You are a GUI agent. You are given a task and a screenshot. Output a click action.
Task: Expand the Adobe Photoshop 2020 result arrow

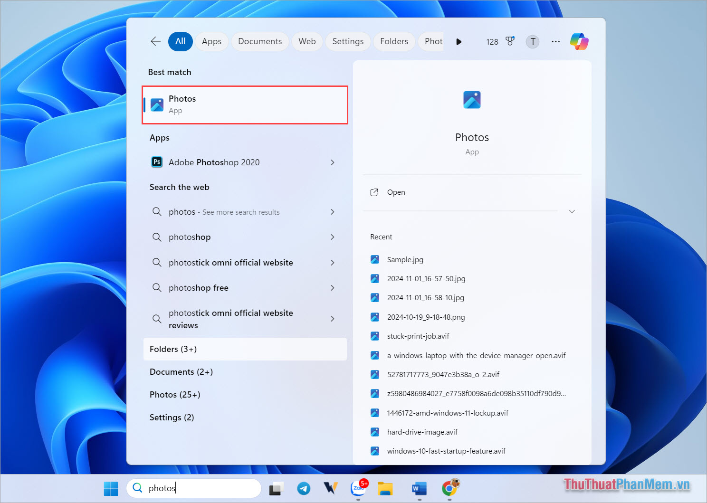(332, 162)
